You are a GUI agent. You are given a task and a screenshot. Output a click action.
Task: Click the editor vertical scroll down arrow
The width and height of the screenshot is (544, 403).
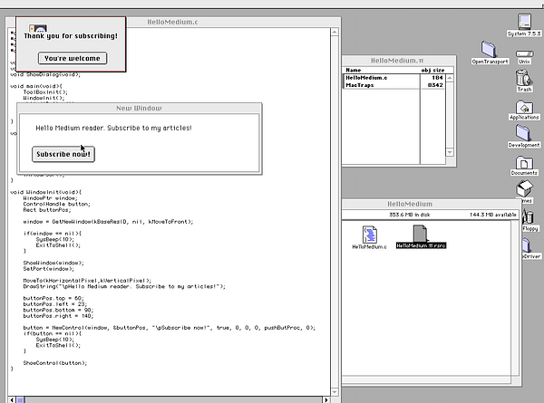(335, 392)
